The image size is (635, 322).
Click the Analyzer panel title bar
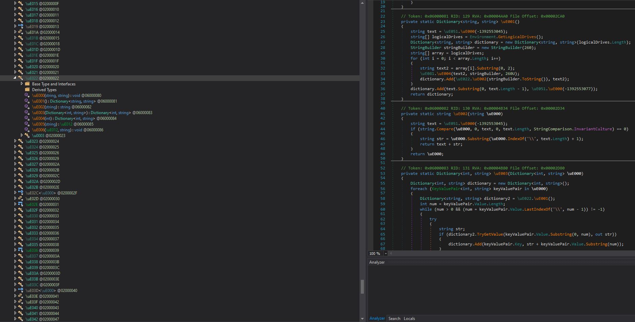[501, 262]
